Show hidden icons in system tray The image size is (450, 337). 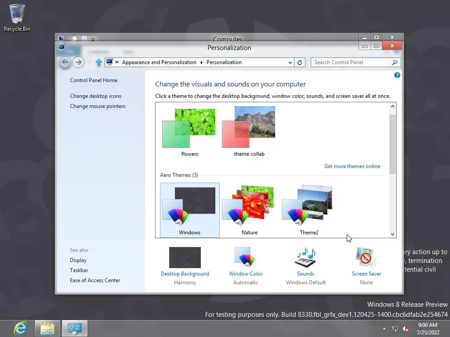pyautogui.click(x=384, y=329)
